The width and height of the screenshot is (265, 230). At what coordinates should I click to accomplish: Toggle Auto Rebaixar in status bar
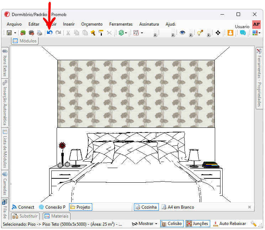(x=230, y=224)
